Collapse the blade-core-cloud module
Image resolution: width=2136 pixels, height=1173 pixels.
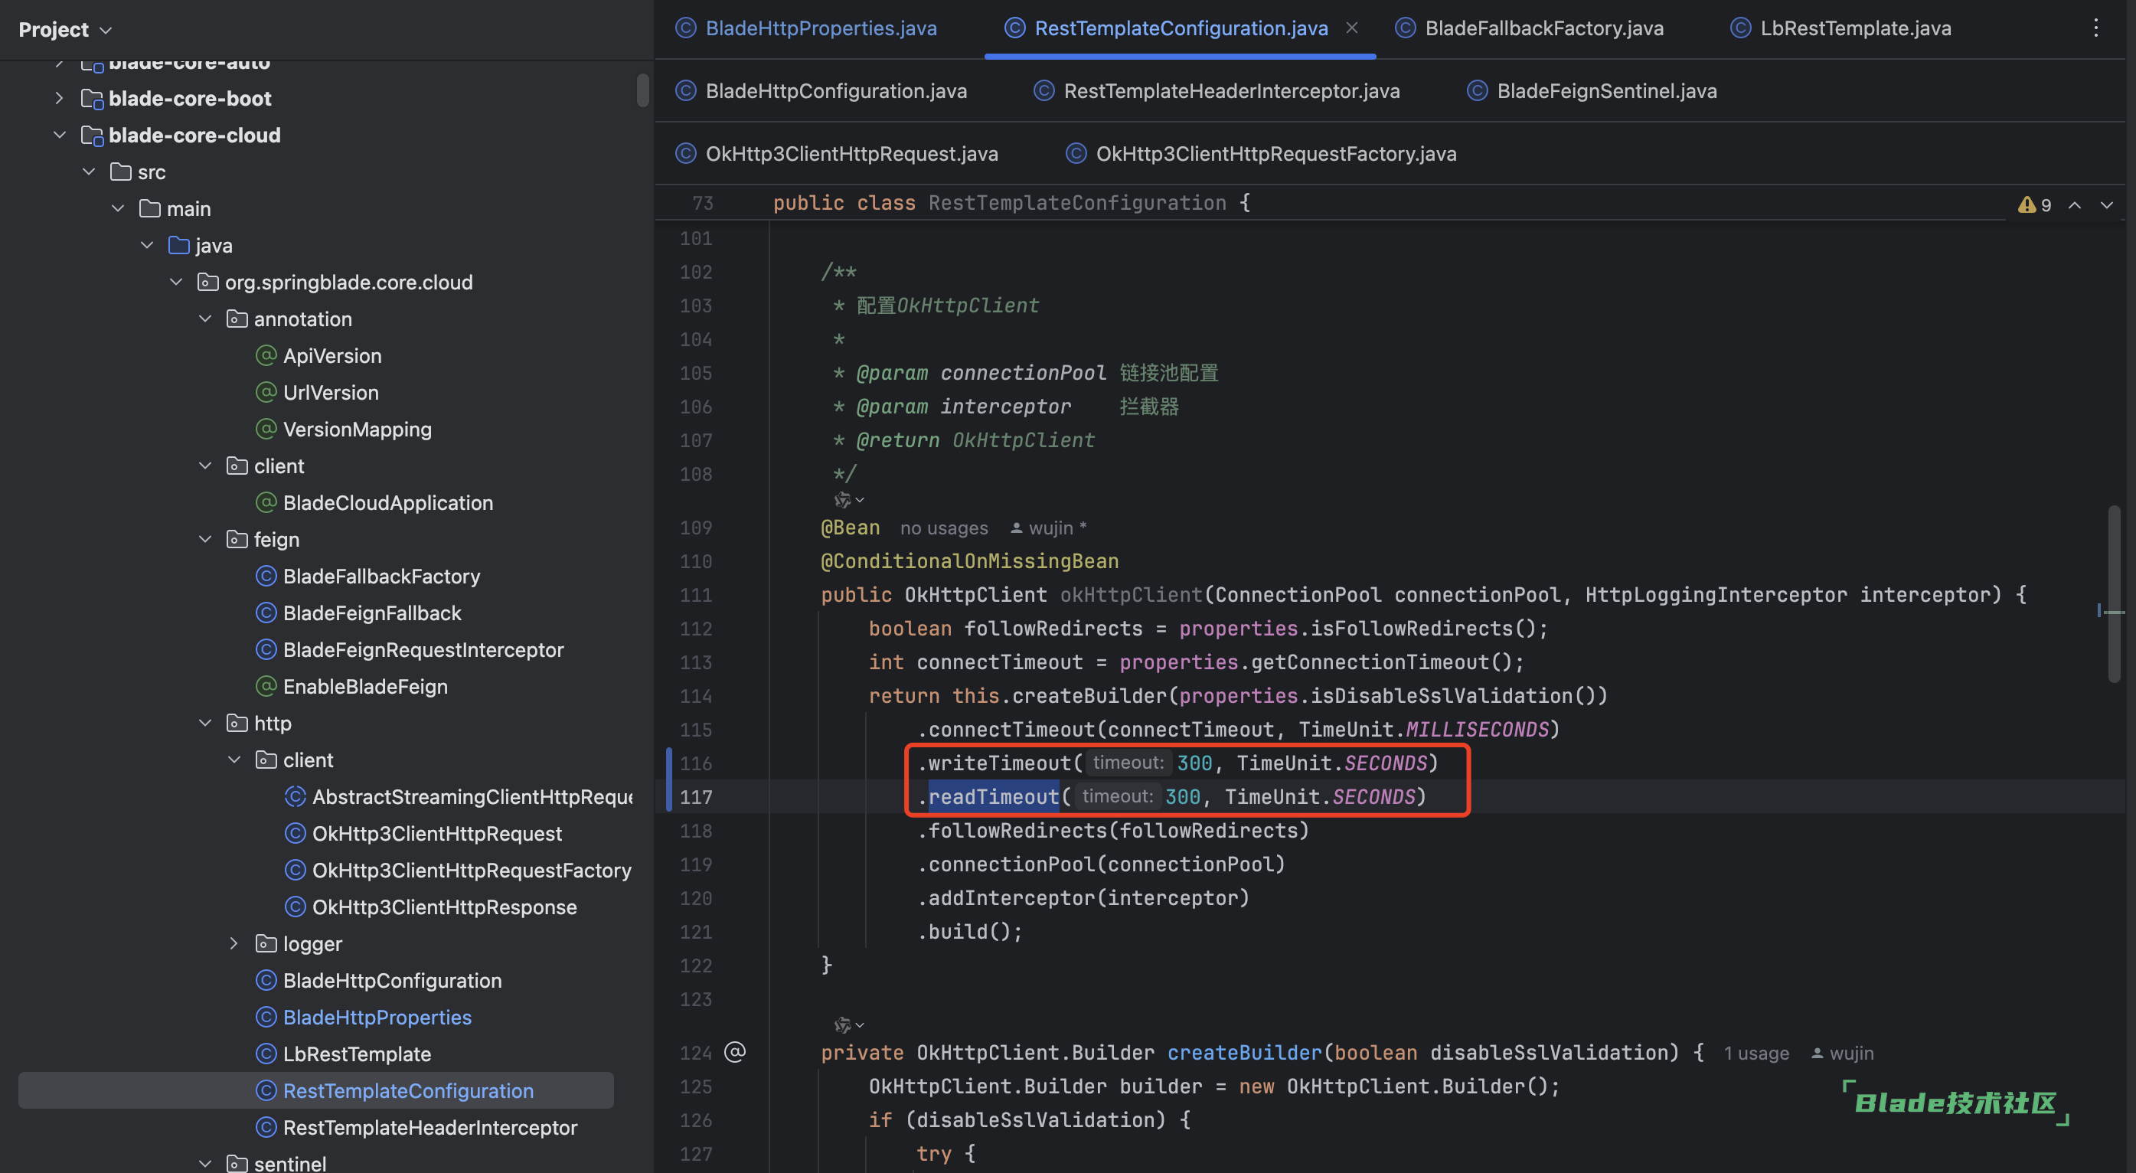point(59,135)
